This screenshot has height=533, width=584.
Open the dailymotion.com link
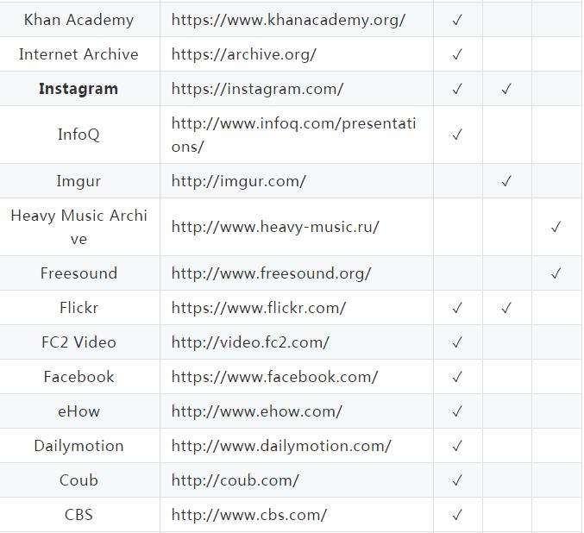pyautogui.click(x=281, y=446)
